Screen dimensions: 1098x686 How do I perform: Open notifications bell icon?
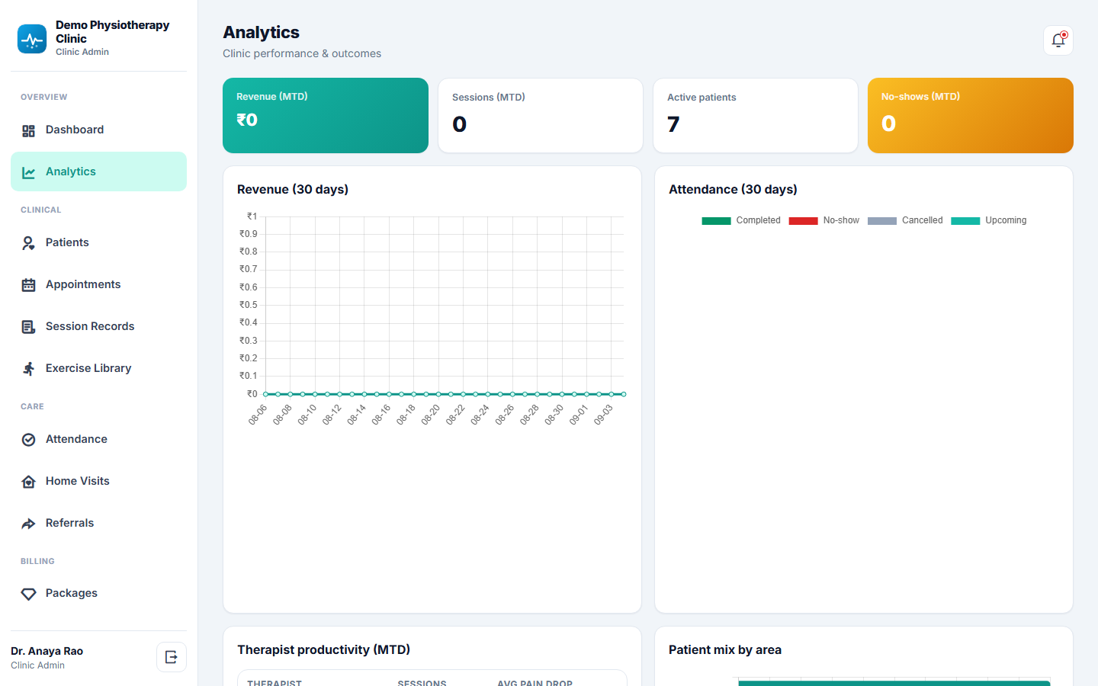(x=1058, y=40)
